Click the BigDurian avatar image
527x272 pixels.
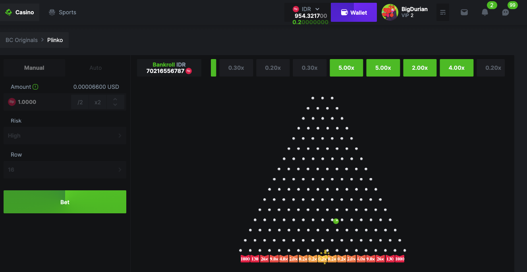coord(390,12)
